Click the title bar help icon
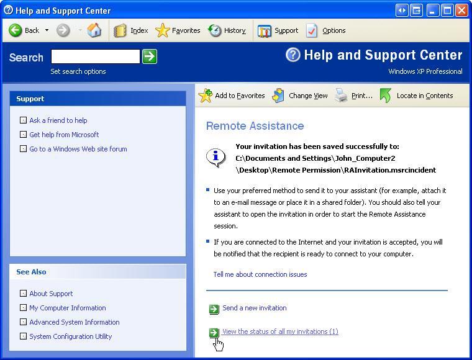This screenshot has height=360, width=472. [x=8, y=10]
